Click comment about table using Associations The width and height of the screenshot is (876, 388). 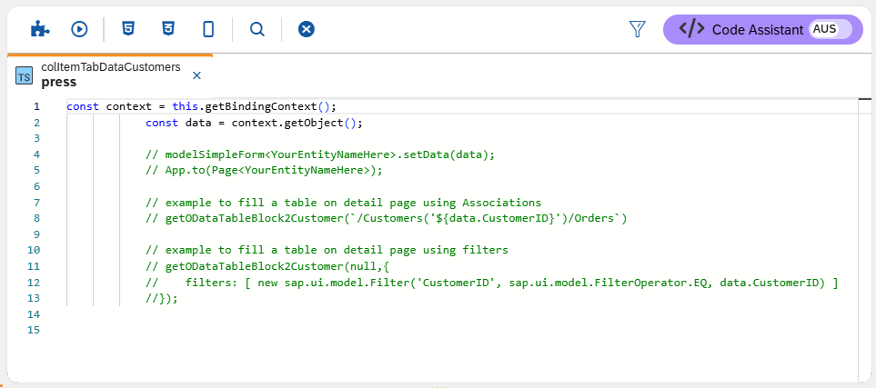(344, 203)
